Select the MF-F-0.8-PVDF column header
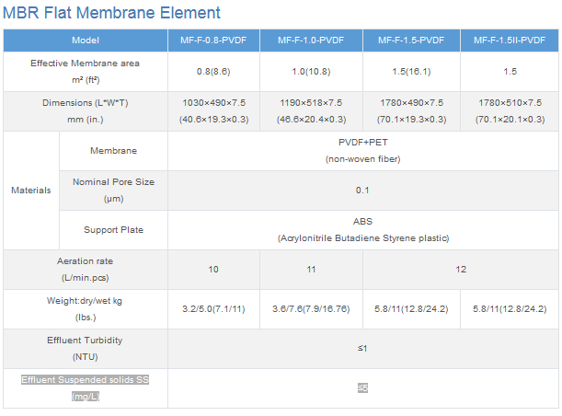The image size is (562, 416). tap(213, 40)
